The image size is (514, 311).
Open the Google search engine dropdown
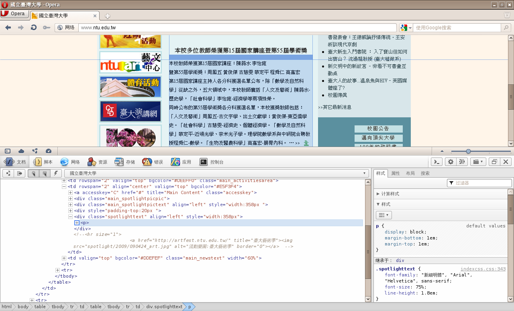406,28
